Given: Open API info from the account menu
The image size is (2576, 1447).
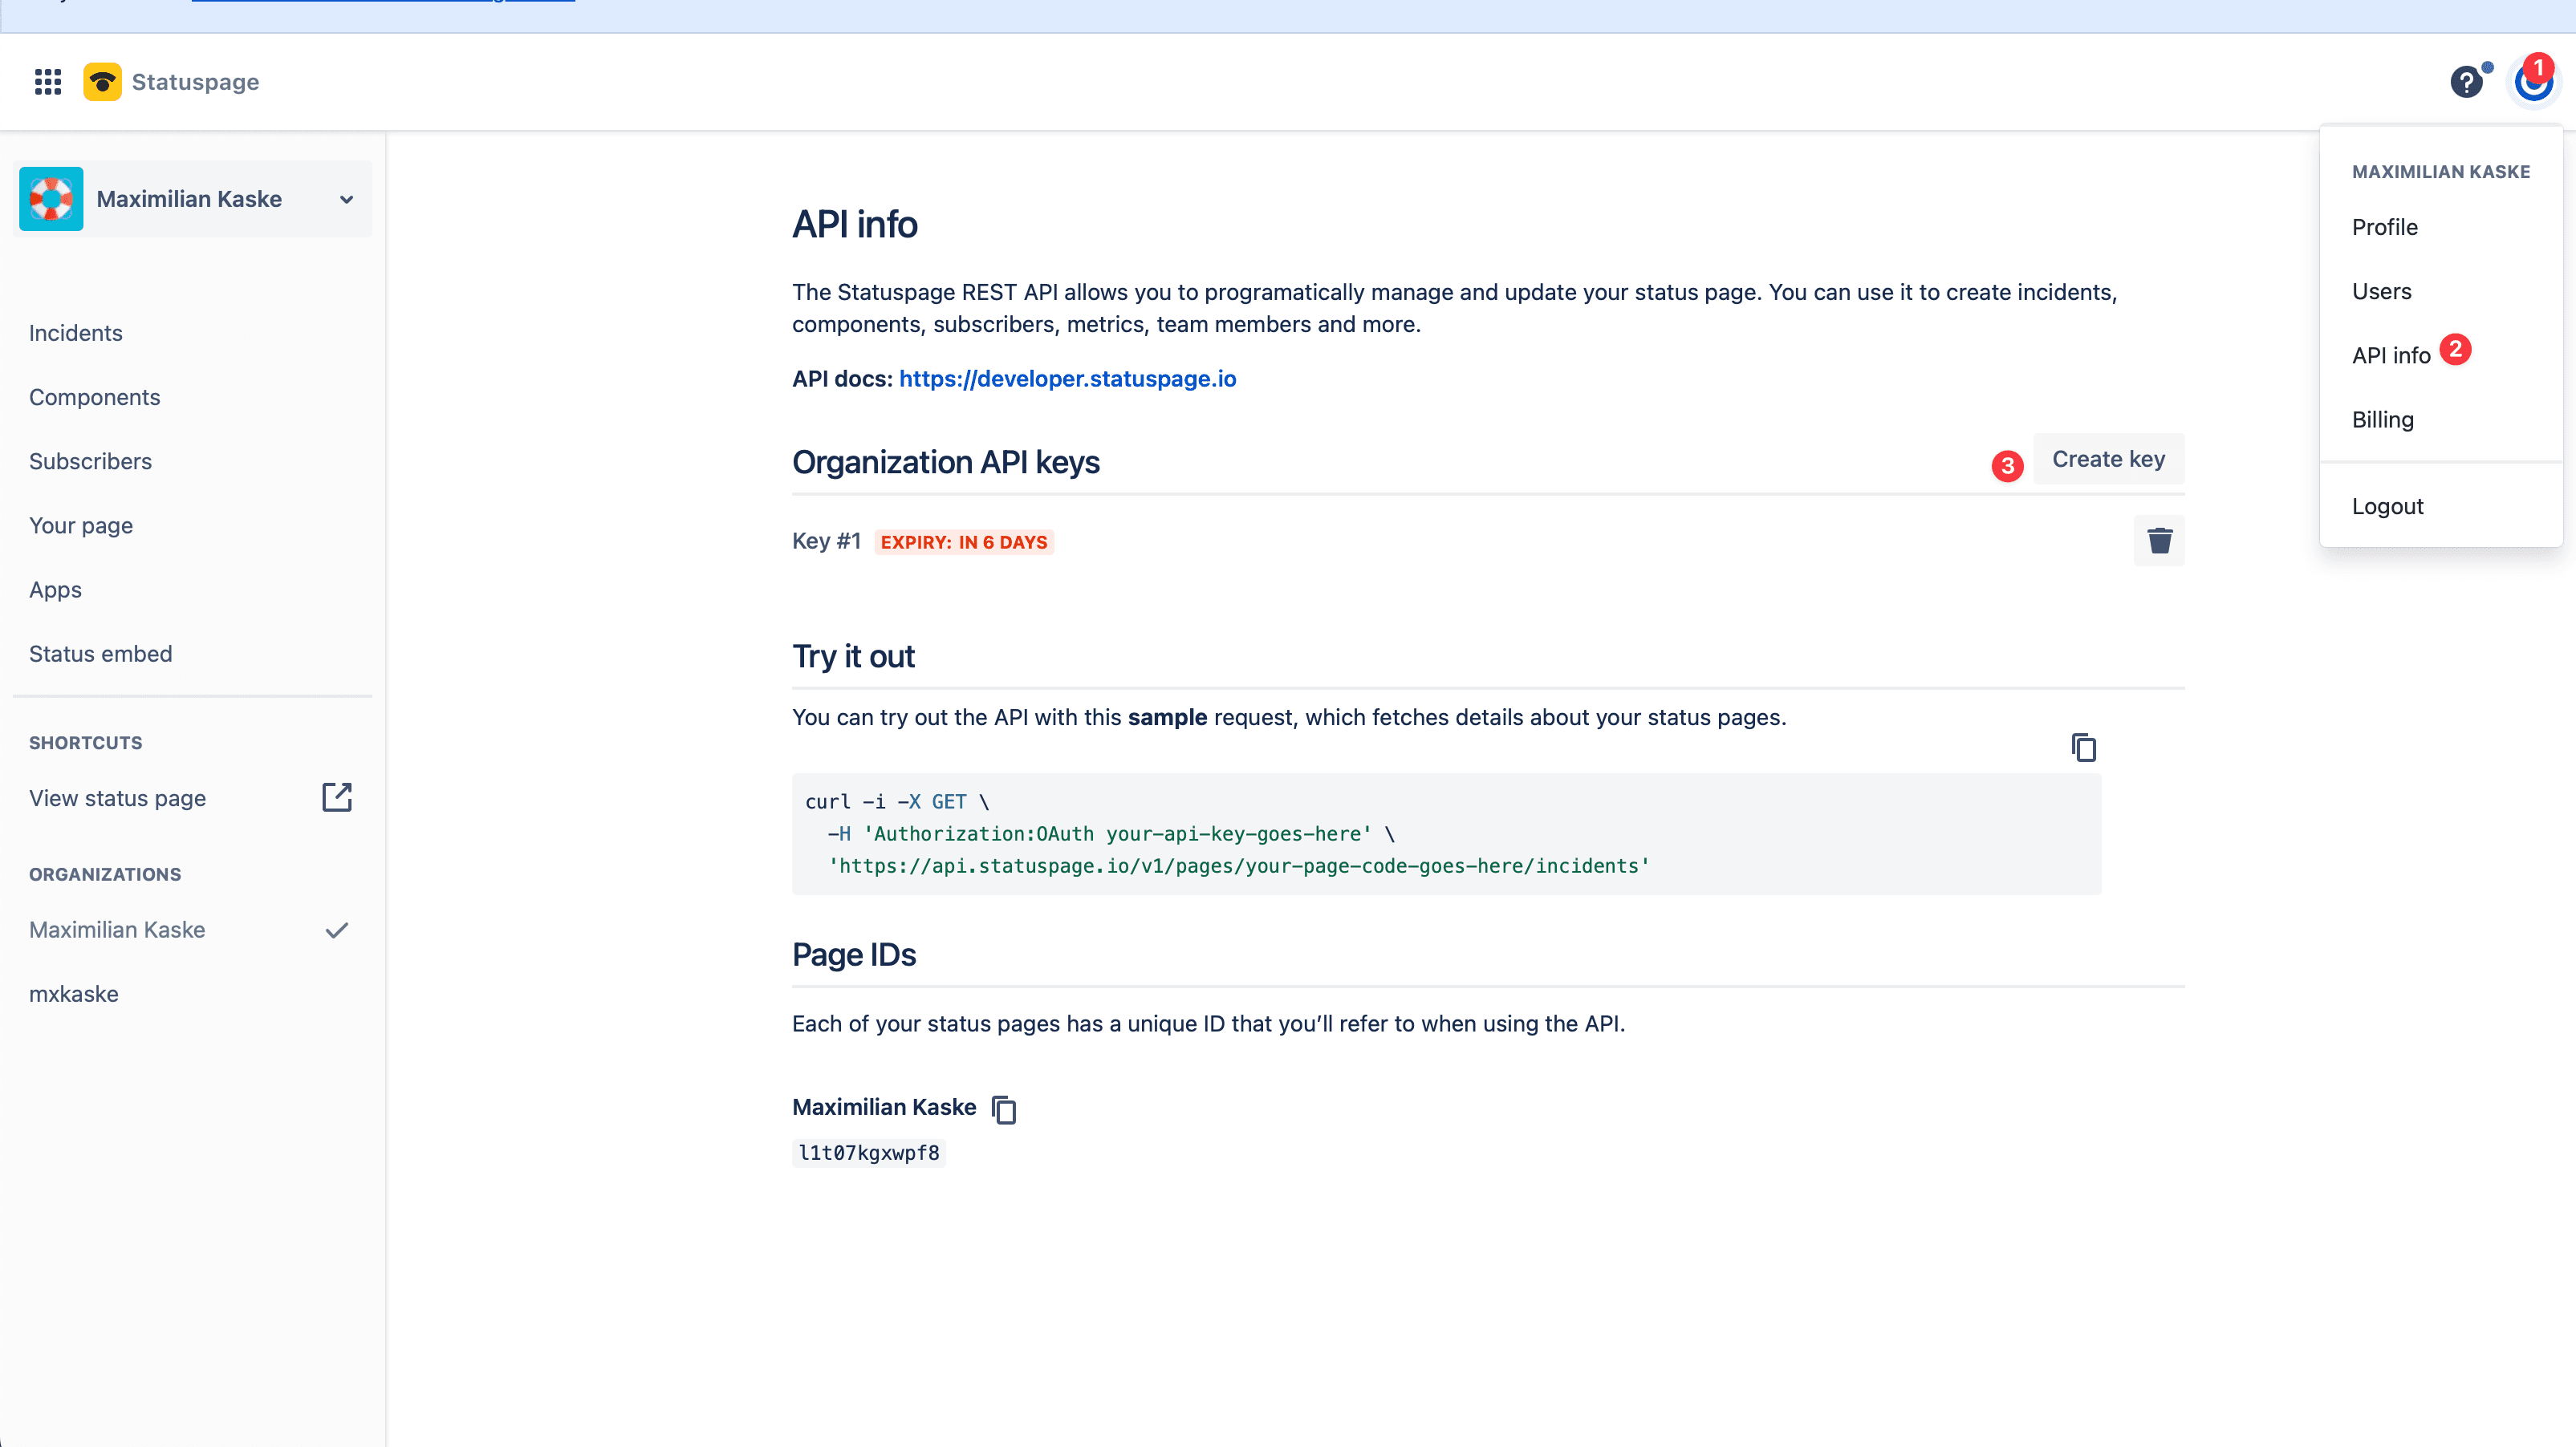Looking at the screenshot, I should click(x=2391, y=355).
